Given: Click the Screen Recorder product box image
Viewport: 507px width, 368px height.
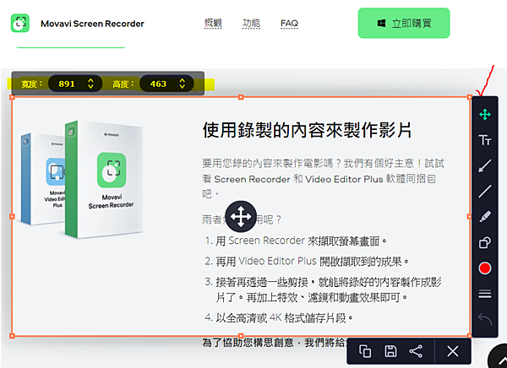Looking at the screenshot, I should [x=103, y=179].
